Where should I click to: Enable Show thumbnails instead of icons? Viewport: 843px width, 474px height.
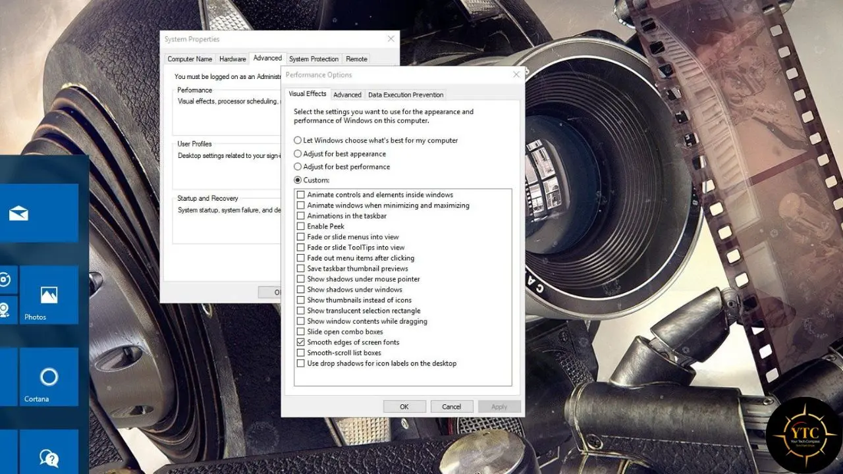(301, 300)
